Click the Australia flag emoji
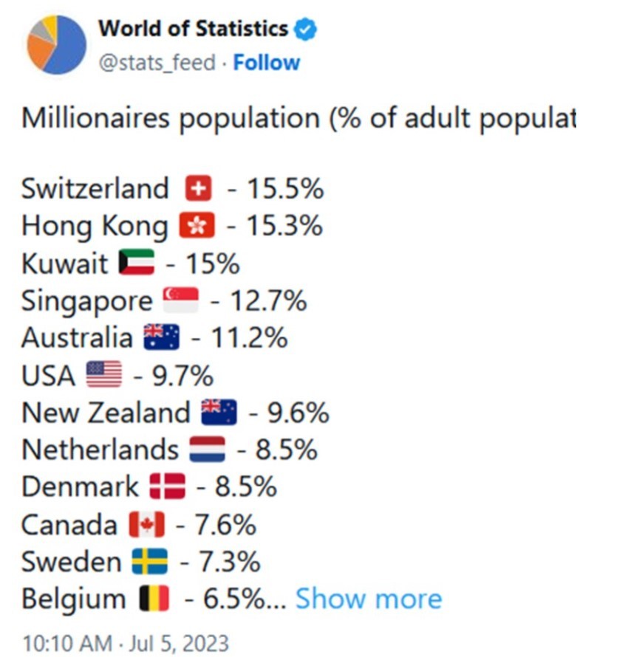This screenshot has height=657, width=628. (x=162, y=338)
